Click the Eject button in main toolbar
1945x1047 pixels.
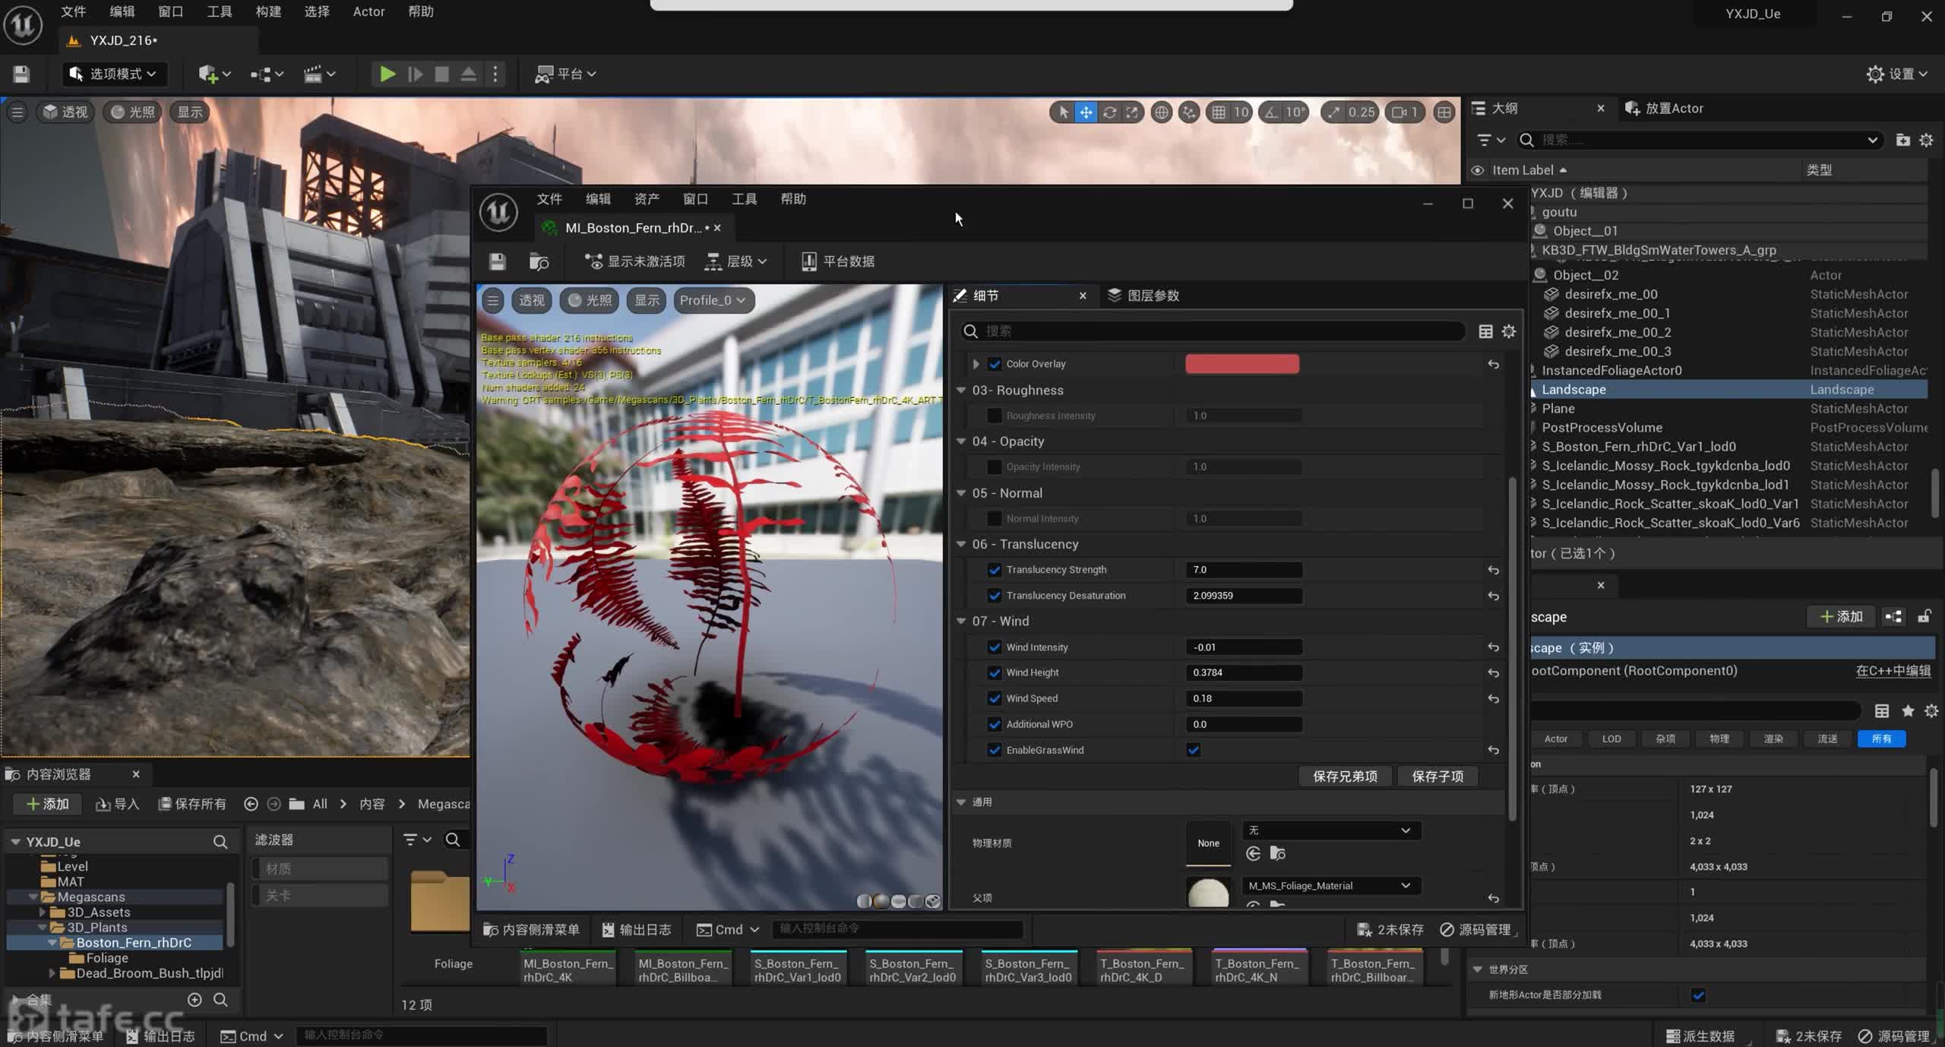(468, 74)
